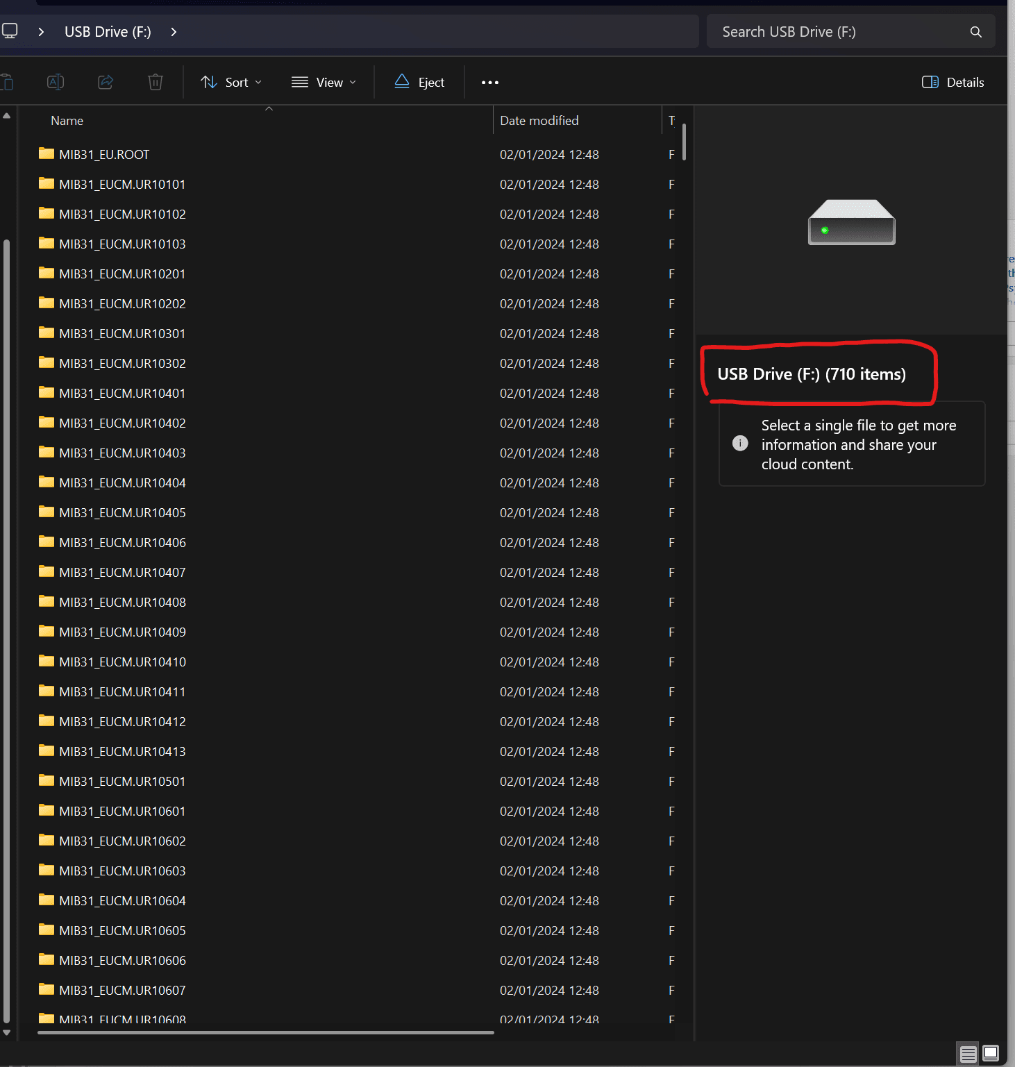Click folder icon of MIB31_EUCM.UR10103
The height and width of the screenshot is (1067, 1015).
click(x=47, y=243)
